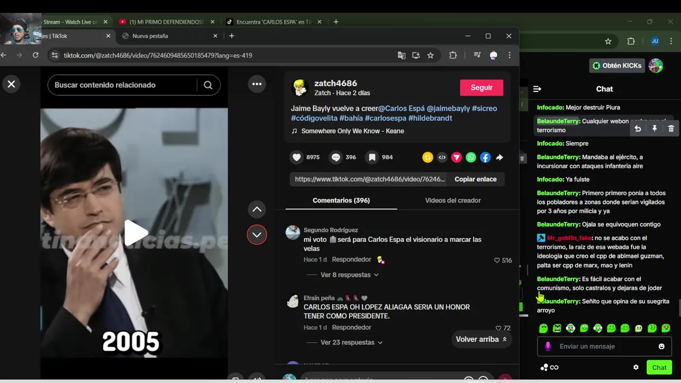The width and height of the screenshot is (681, 383).
Task: Expand Ver 8 respuestas under Segundo Rodríguez
Action: [x=350, y=275]
